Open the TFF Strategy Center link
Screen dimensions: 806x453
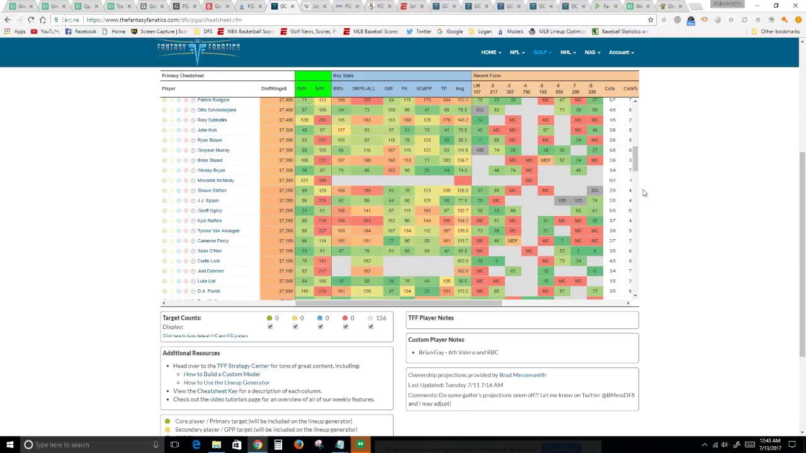pyautogui.click(x=242, y=366)
